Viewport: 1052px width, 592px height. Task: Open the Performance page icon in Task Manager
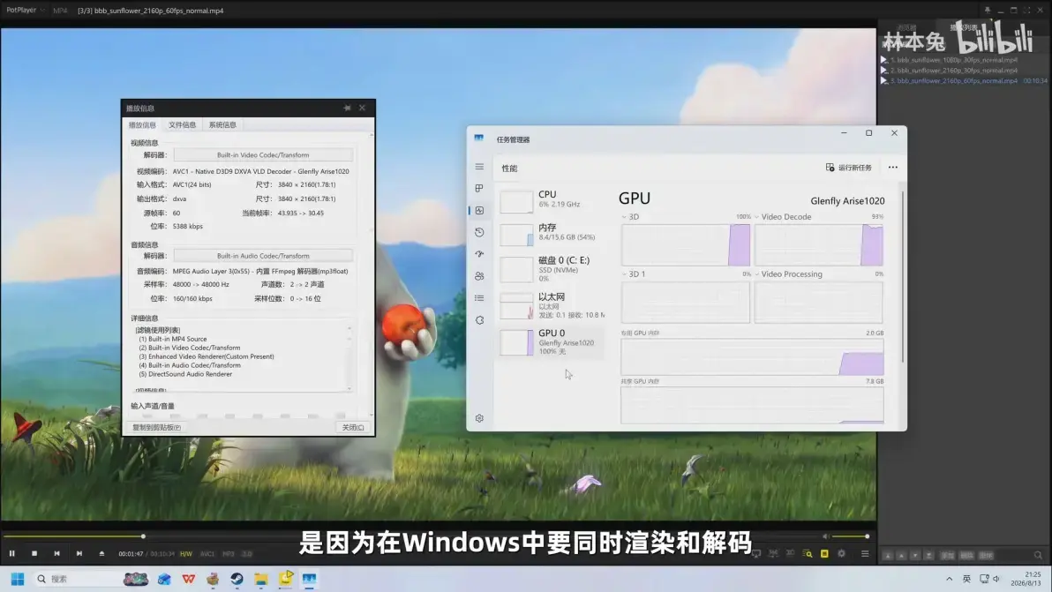pos(479,211)
